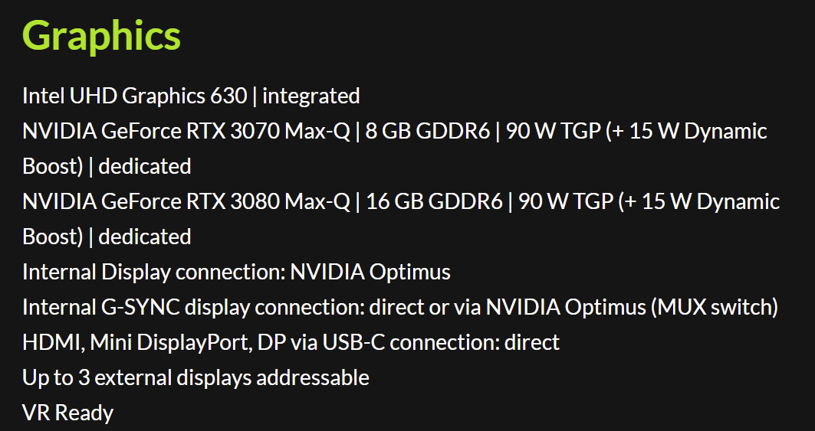The image size is (815, 431).
Task: Click the green Graphics heading
Action: tap(101, 36)
